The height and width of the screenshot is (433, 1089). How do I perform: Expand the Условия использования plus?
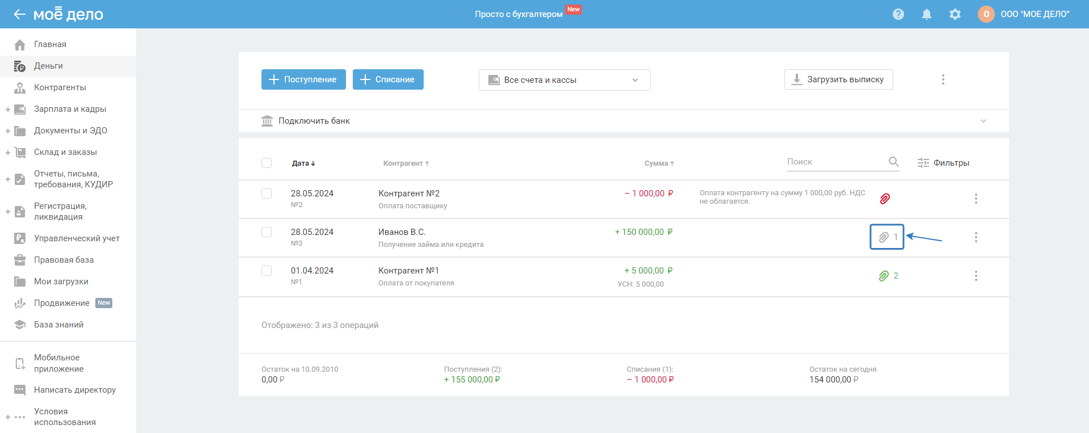[8, 417]
